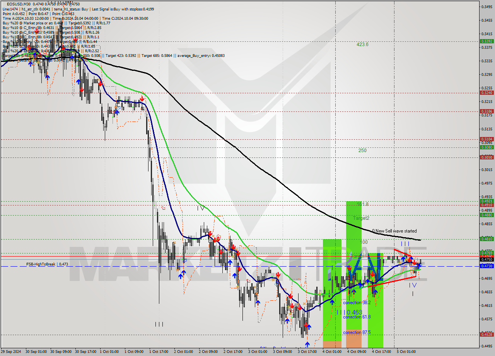
Task: Click the '30 Sep 17:00' time axis label
Action: pos(85,352)
